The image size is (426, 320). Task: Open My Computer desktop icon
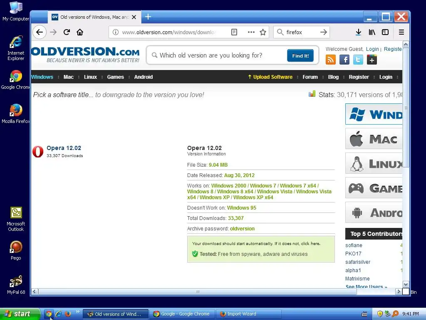click(16, 11)
